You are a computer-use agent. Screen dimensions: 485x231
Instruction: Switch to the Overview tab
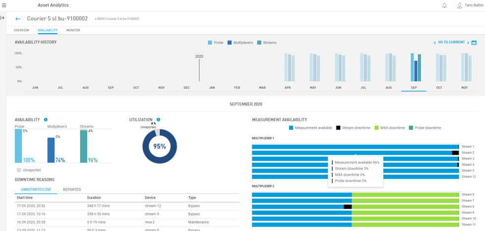click(21, 30)
